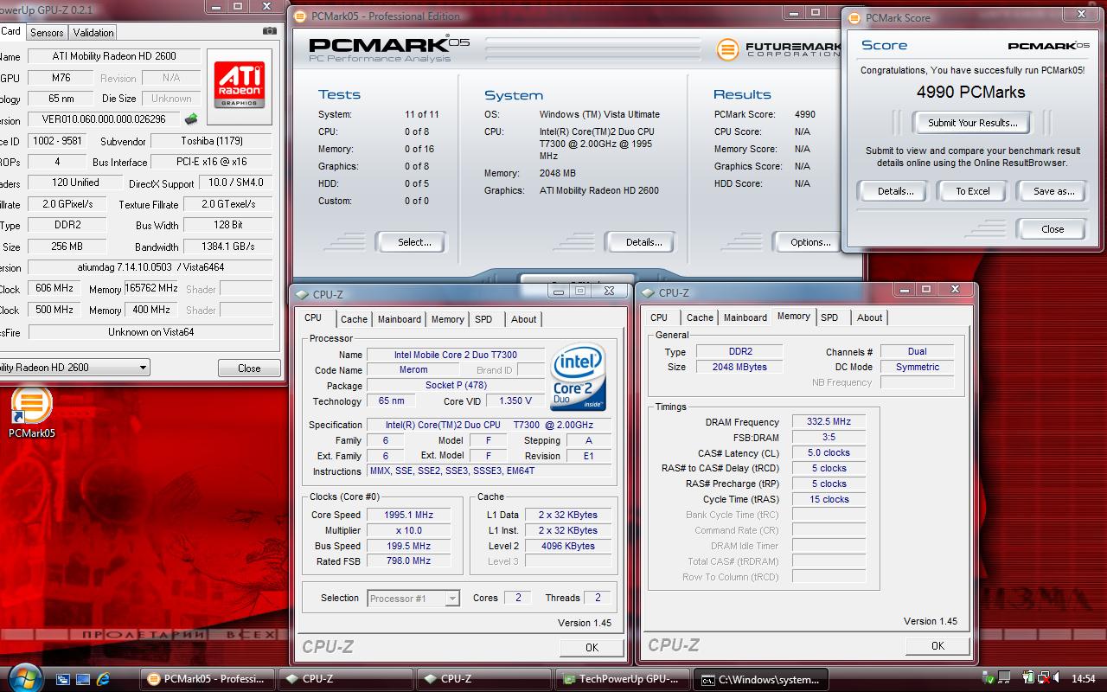This screenshot has width=1107, height=692.
Task: Switch to PCMark05 in the taskbar
Action: coord(208,679)
